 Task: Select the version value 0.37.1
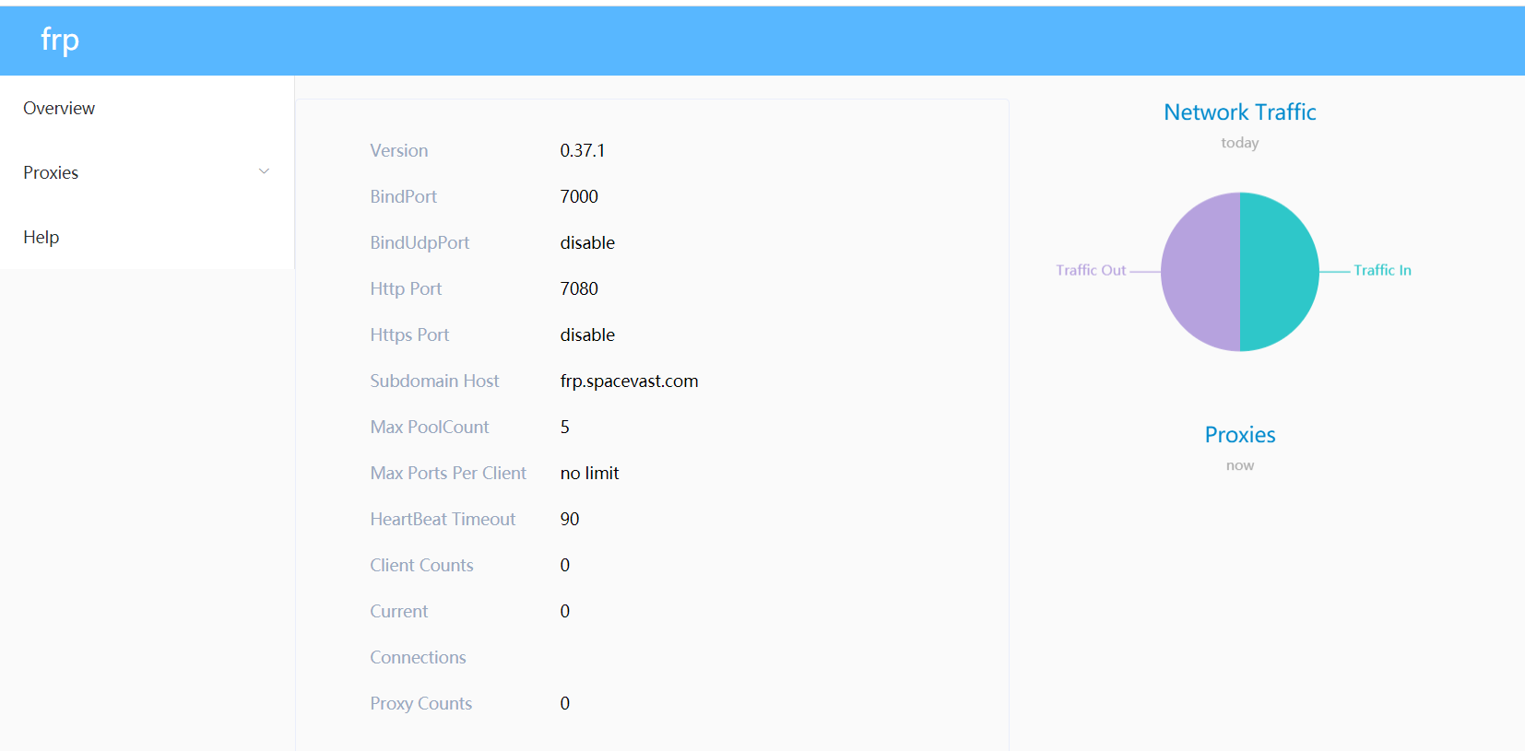[583, 150]
